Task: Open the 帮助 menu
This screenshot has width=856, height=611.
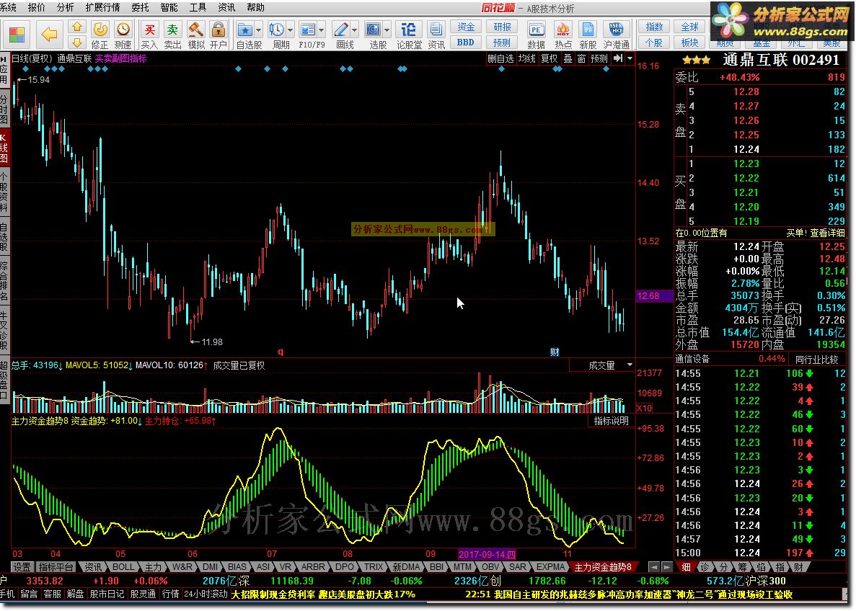Action: (x=255, y=7)
